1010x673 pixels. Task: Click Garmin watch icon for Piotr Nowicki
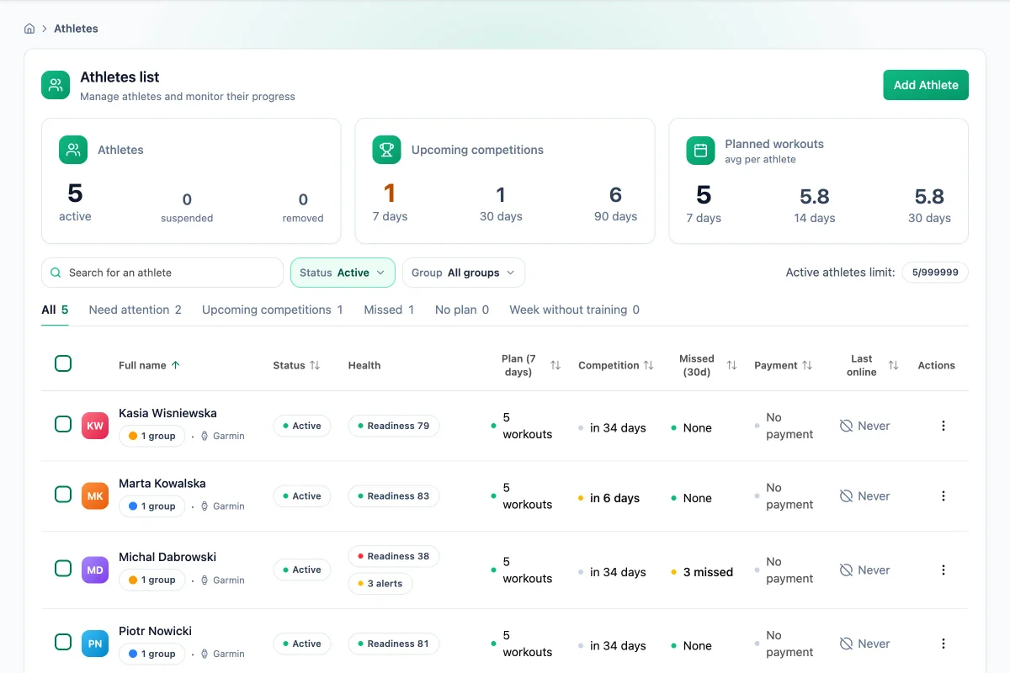pyautogui.click(x=205, y=654)
